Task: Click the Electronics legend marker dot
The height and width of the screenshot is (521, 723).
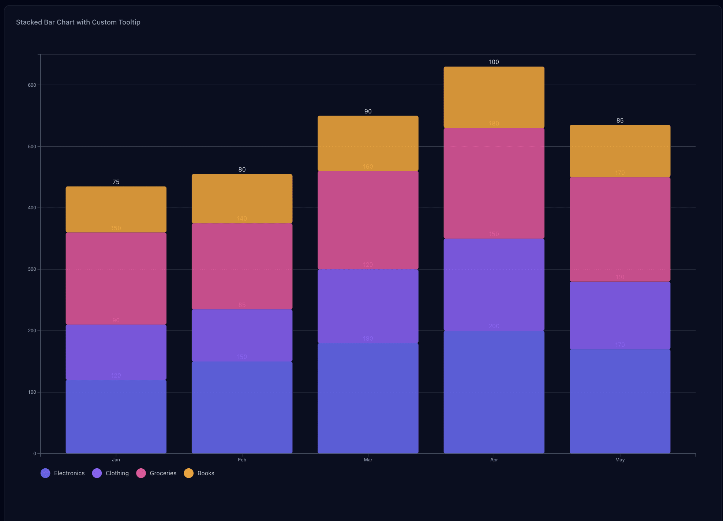Action: (45, 473)
